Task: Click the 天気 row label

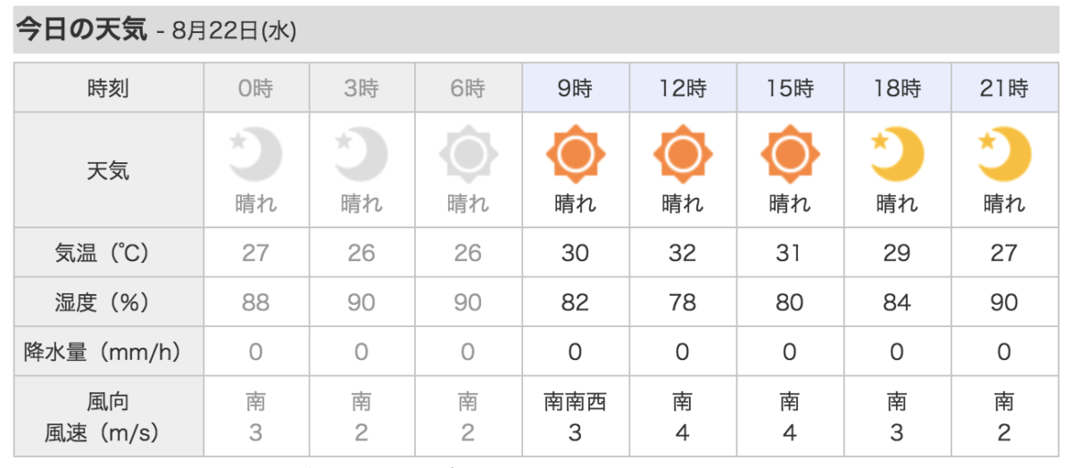Action: tap(108, 170)
